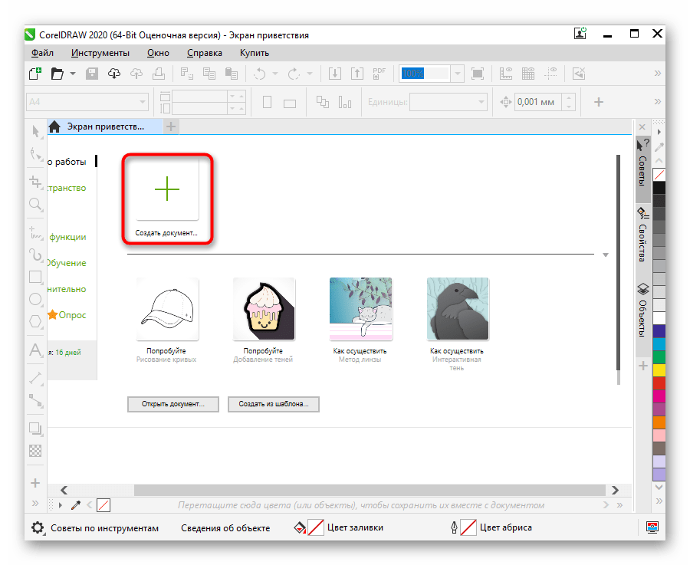
Task: Select the Transparency checkerboard tool
Action: coord(35,451)
